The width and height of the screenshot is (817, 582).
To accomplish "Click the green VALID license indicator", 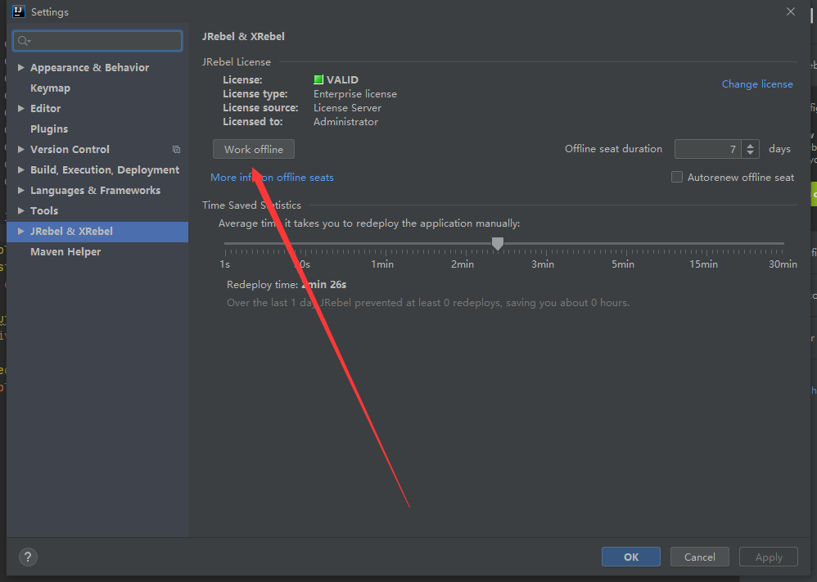I will pos(318,79).
